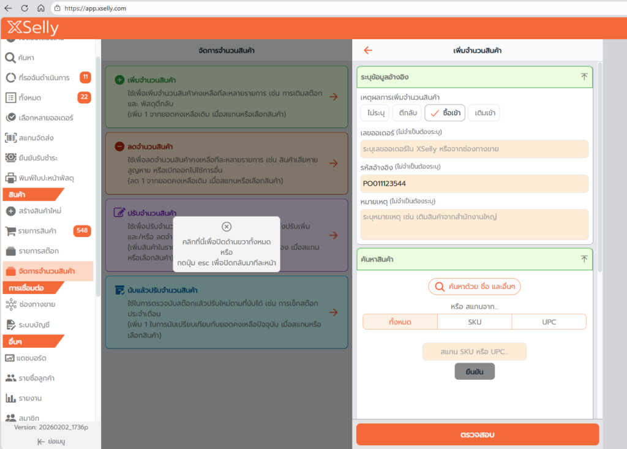The image size is (627, 449).
Task: Collapse the 'ค้นหาสินค้า' section
Action: coord(584,259)
